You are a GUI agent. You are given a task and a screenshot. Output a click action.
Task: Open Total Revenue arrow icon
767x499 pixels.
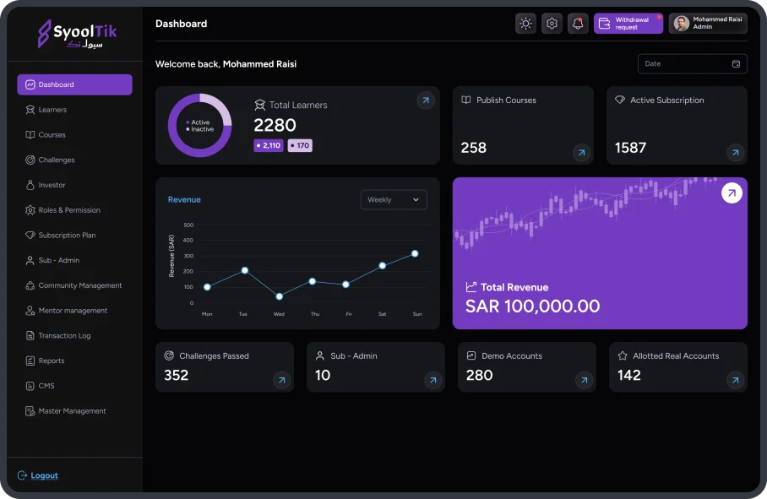(732, 193)
